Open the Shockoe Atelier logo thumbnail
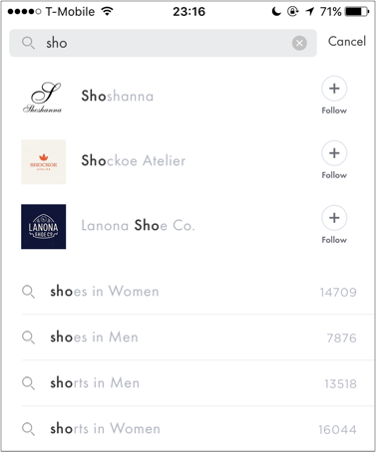The height and width of the screenshot is (452, 376). (44, 161)
